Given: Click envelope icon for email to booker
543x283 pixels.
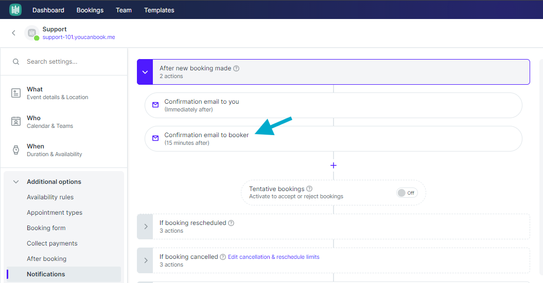Looking at the screenshot, I should (155, 138).
